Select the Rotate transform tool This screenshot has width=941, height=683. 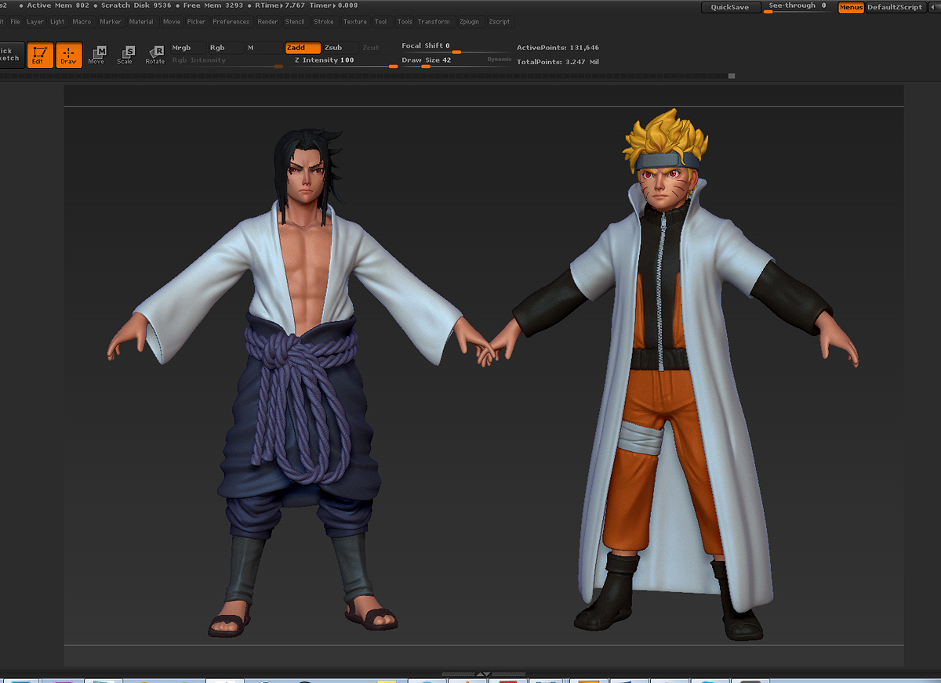(x=154, y=55)
